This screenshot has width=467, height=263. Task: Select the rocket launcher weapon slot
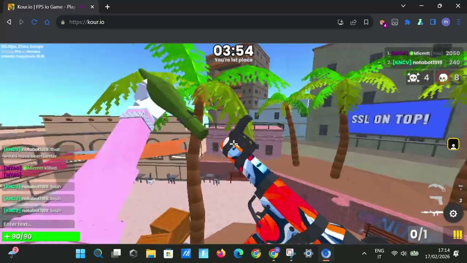click(433, 213)
